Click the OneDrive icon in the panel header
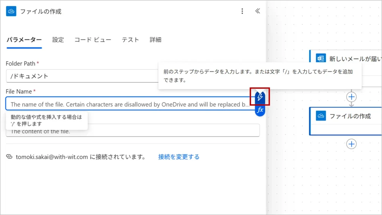 point(11,11)
